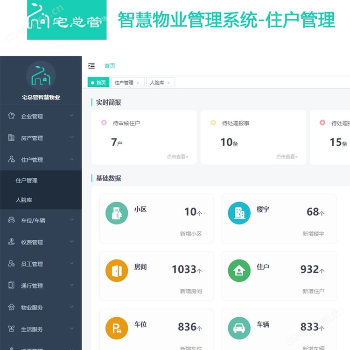This screenshot has width=350, height=350.
Task: Click the 小区 green round icon
Action: pos(117,213)
